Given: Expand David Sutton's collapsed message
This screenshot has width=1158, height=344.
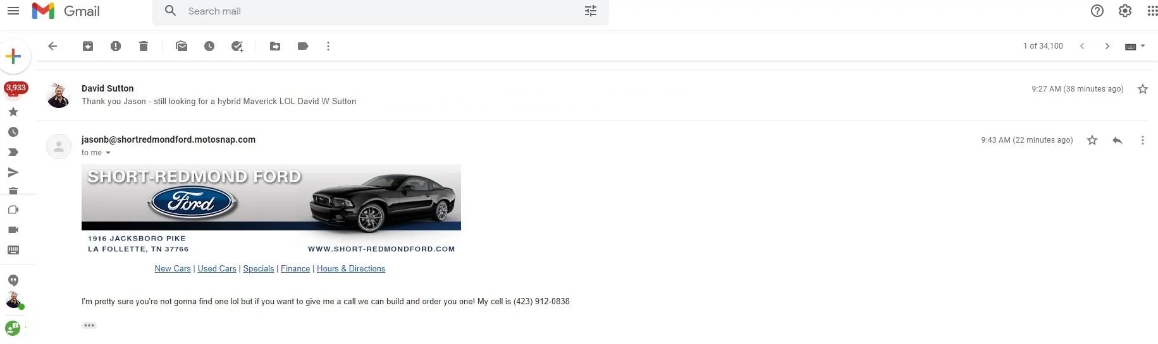Looking at the screenshot, I should pyautogui.click(x=592, y=95).
